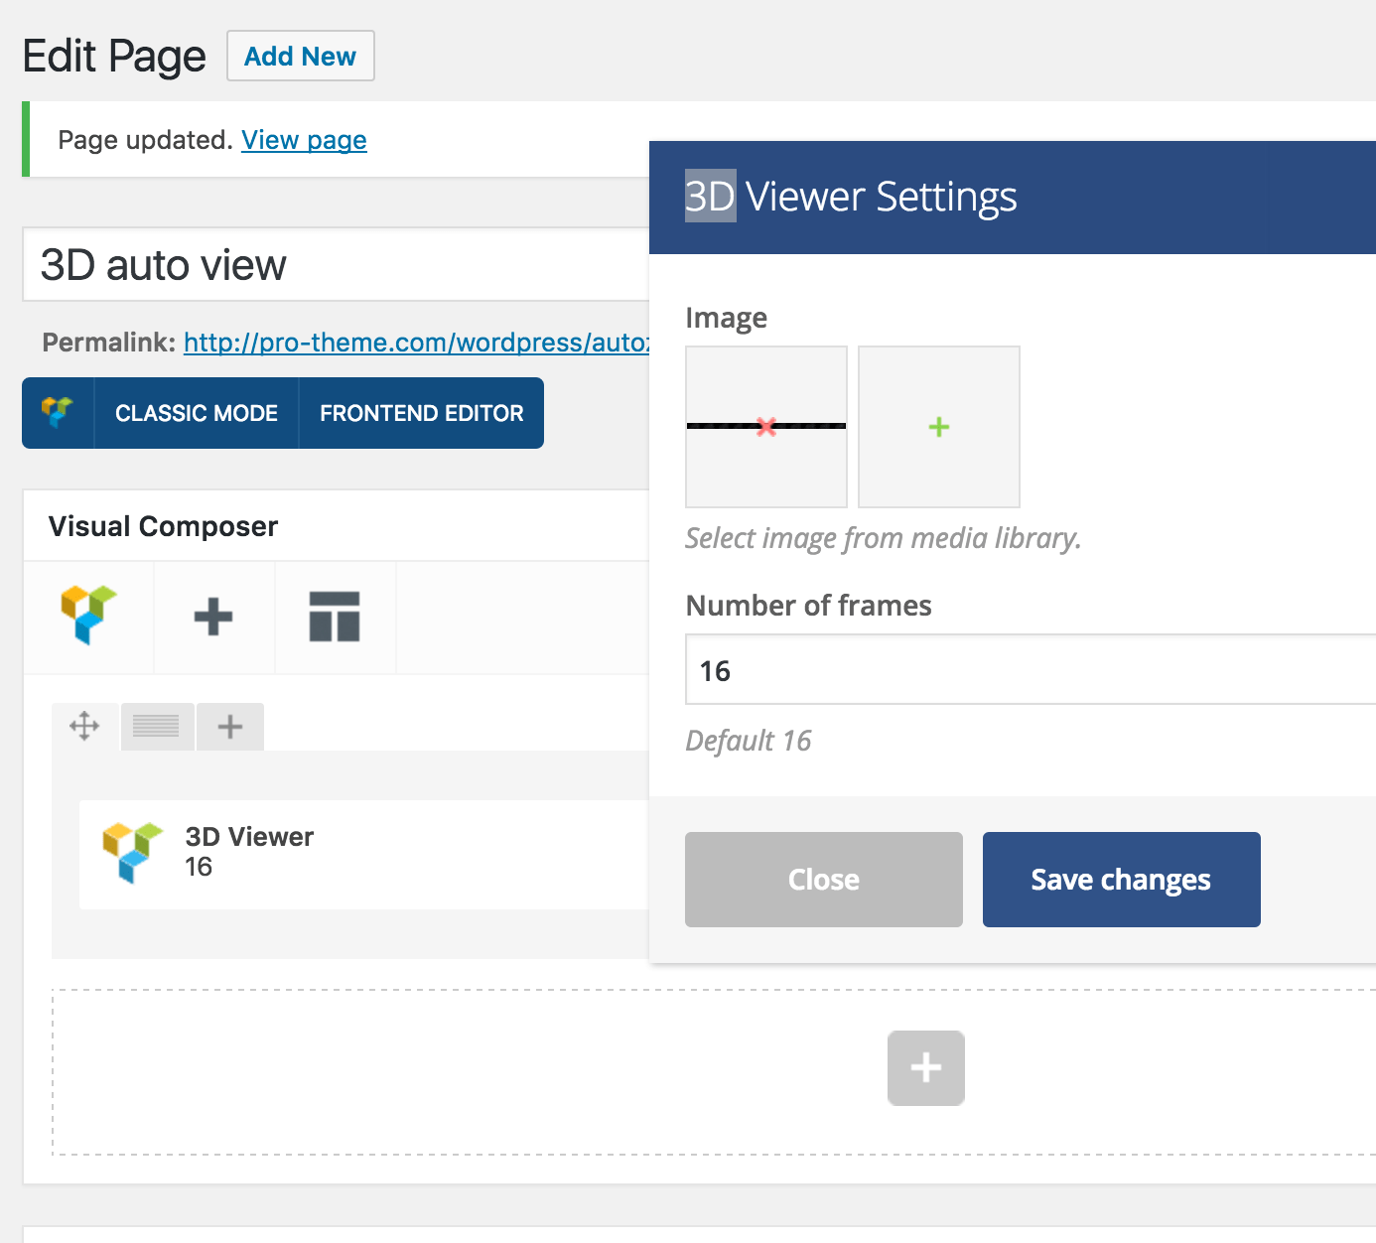Save changes in 3D Viewer Settings
The image size is (1376, 1243).
tap(1122, 880)
